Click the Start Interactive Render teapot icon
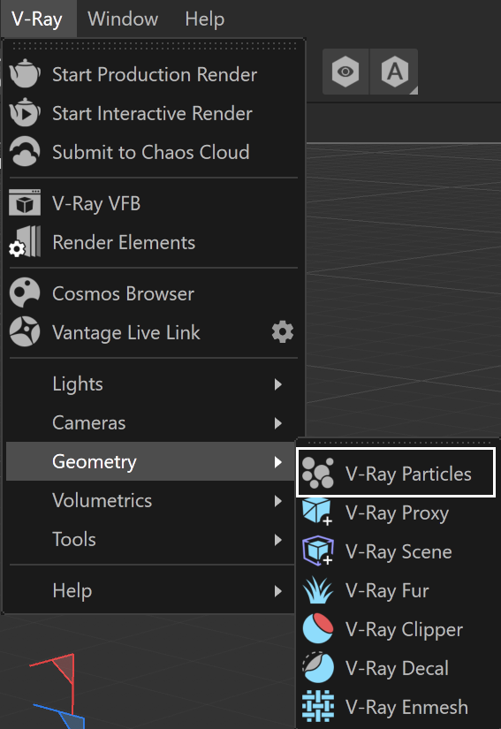Image resolution: width=501 pixels, height=729 pixels. [25, 112]
